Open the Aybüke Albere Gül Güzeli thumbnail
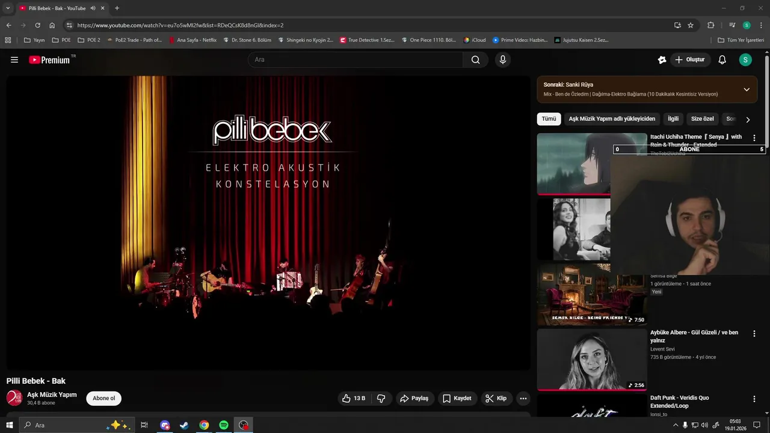770x433 pixels. (x=592, y=359)
